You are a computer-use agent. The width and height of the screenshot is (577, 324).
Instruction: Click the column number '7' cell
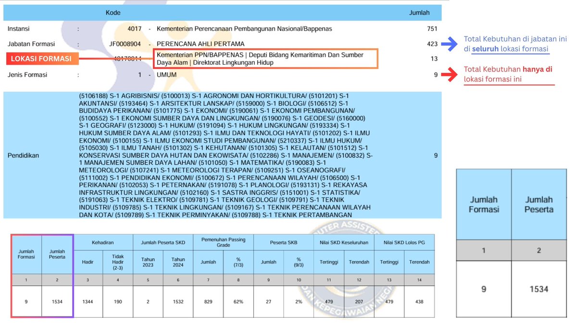pos(208,280)
